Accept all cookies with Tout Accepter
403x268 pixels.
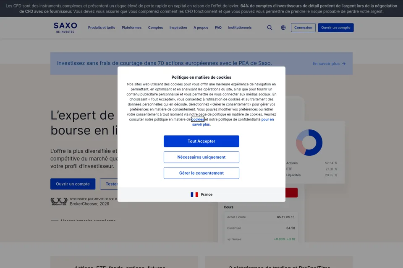click(201, 141)
